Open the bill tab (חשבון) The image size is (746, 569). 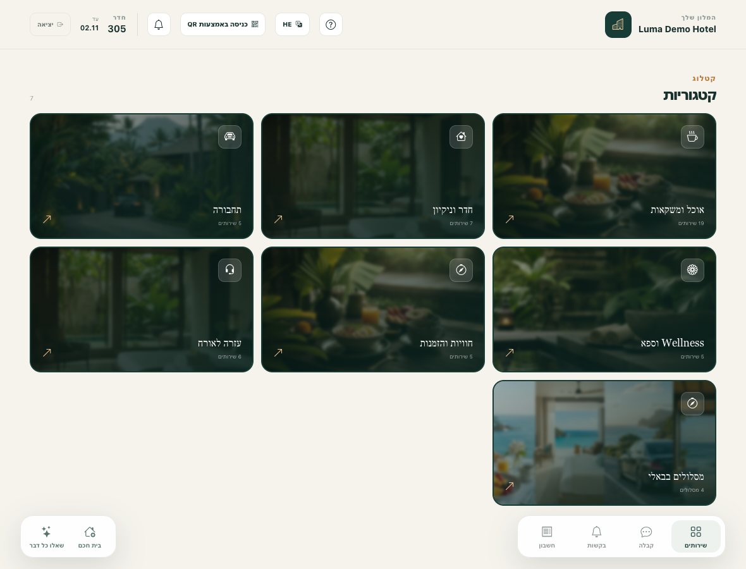point(547,537)
